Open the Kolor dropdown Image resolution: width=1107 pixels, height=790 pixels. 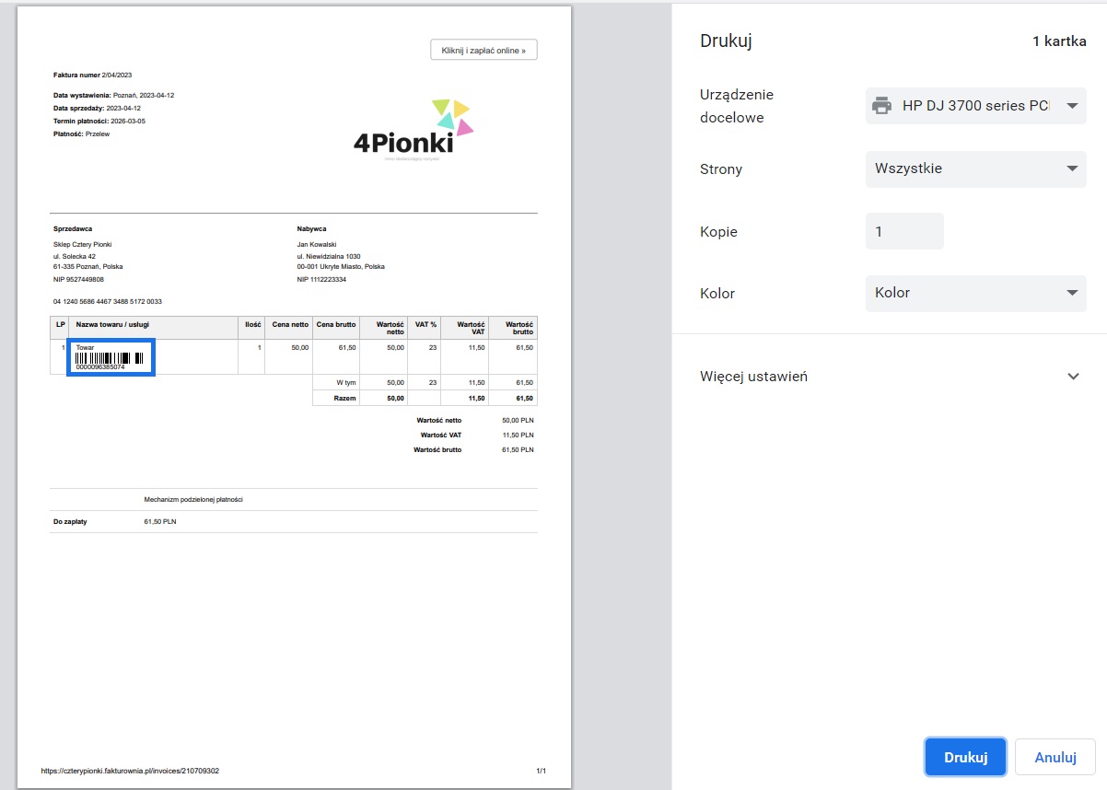click(976, 293)
